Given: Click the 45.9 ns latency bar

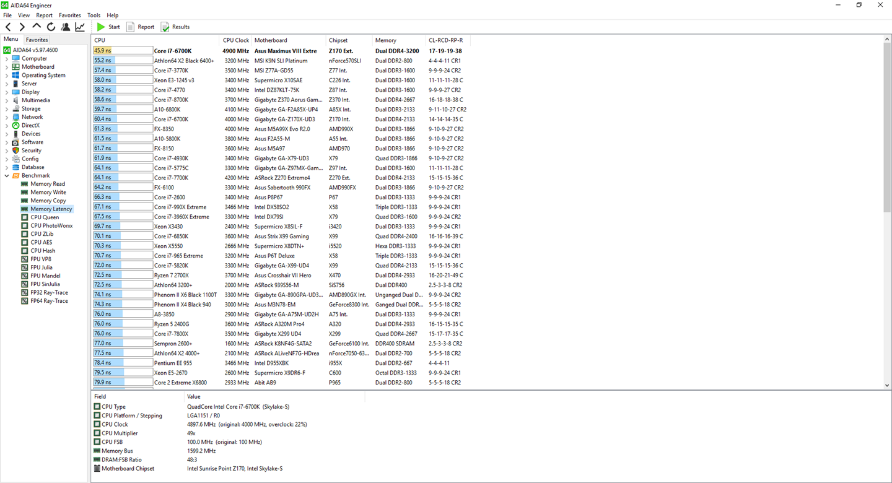Looking at the screenshot, I should pos(123,51).
